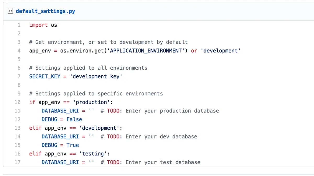The height and width of the screenshot is (176, 314).
Task: Click line number 10 in the gutter
Action: 18,102
